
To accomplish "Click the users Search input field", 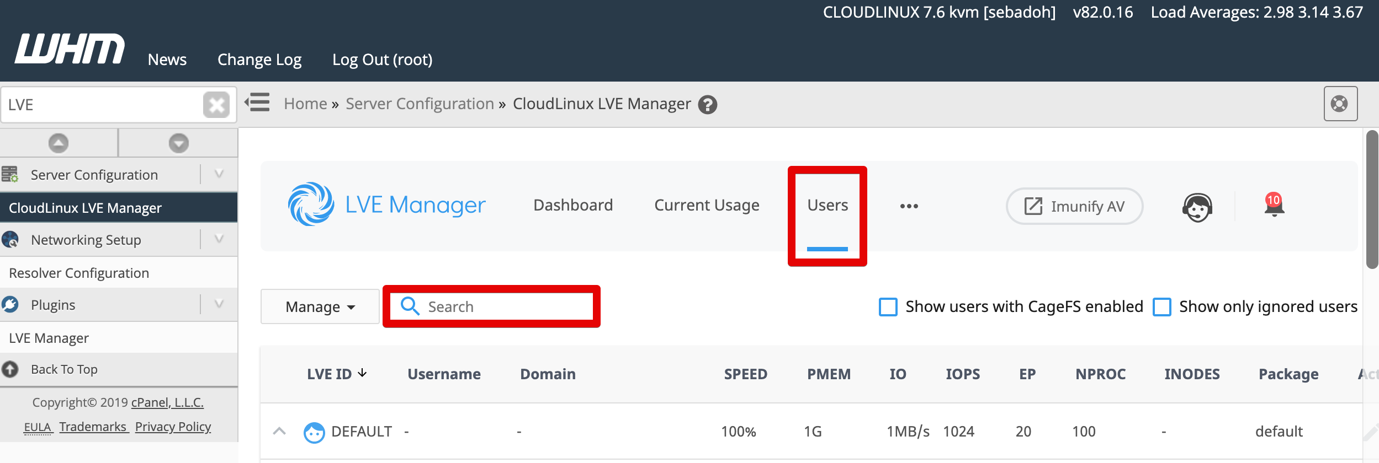I will tap(491, 306).
